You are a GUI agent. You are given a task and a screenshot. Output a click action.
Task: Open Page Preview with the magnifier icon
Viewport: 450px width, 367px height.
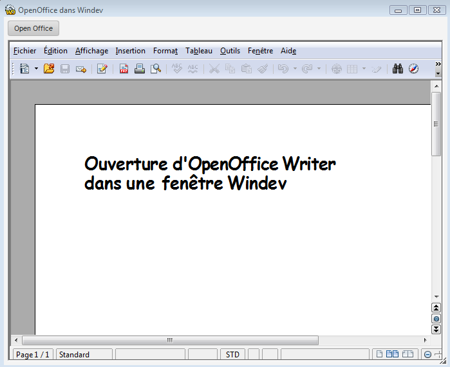click(155, 69)
